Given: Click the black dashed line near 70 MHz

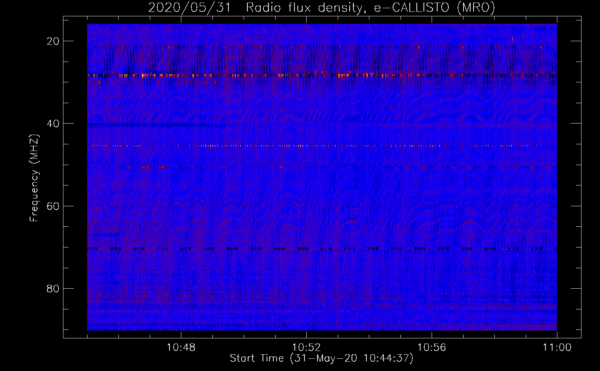Looking at the screenshot, I should [322, 248].
